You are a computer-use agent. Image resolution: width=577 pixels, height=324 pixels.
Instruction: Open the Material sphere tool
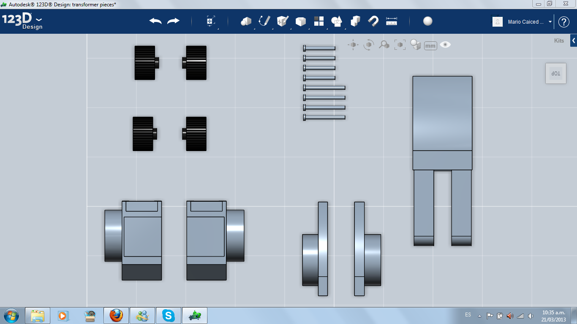[x=428, y=21]
